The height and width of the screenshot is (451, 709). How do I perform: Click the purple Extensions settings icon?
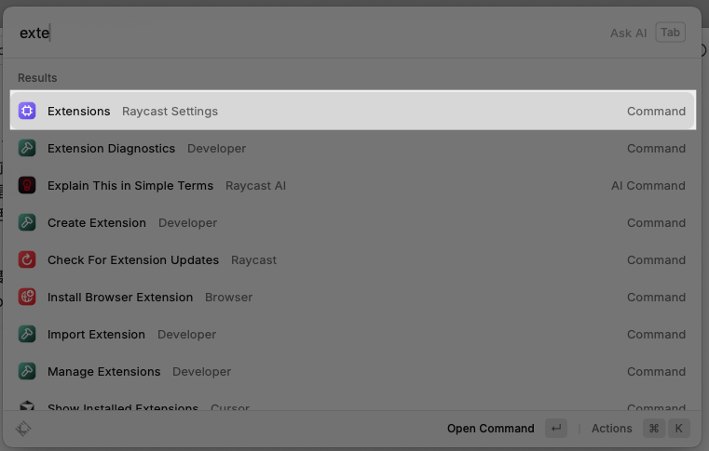click(x=27, y=111)
